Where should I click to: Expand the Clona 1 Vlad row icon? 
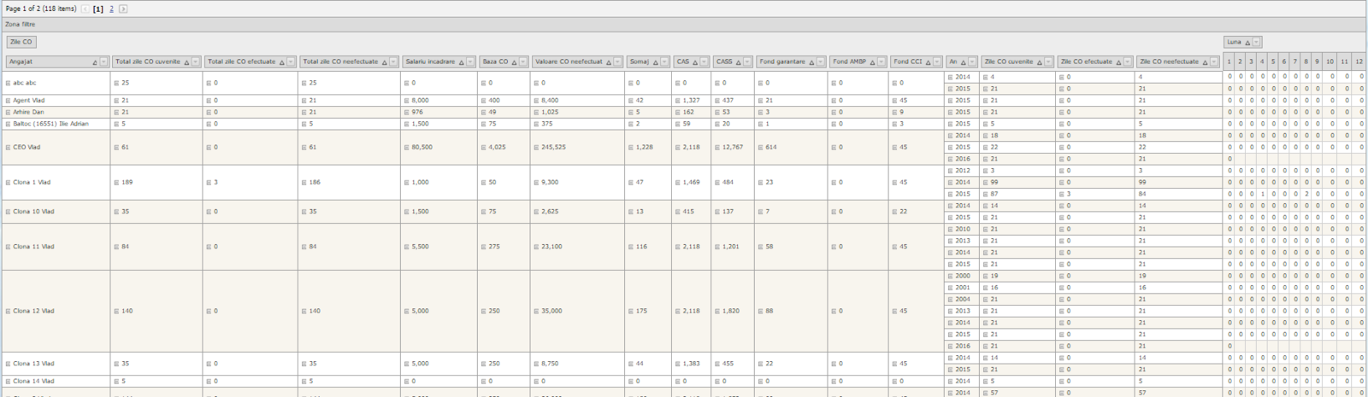coord(8,183)
